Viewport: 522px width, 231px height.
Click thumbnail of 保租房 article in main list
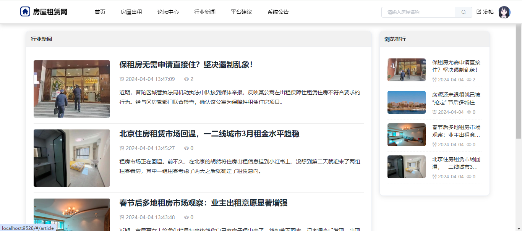click(72, 89)
